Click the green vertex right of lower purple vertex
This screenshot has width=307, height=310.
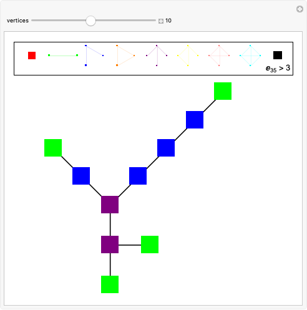[150, 245]
